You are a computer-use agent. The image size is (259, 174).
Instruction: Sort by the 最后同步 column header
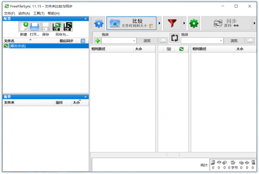tap(66, 41)
